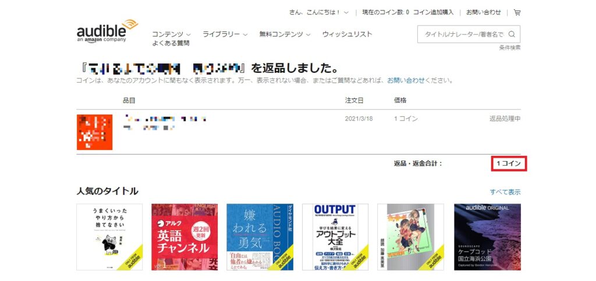This screenshot has width=596, height=281.
Task: Expand the コンテンツ menu
Action: tap(172, 34)
